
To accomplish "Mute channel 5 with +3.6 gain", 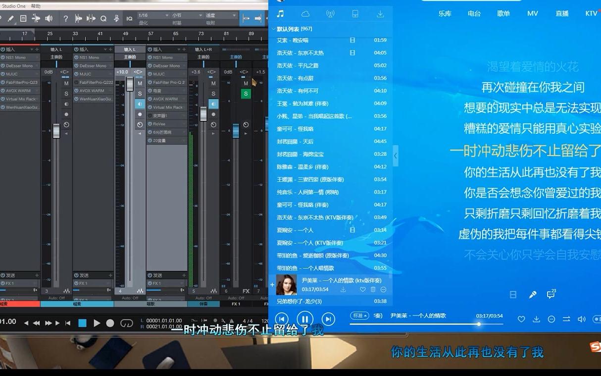I will tap(213, 83).
